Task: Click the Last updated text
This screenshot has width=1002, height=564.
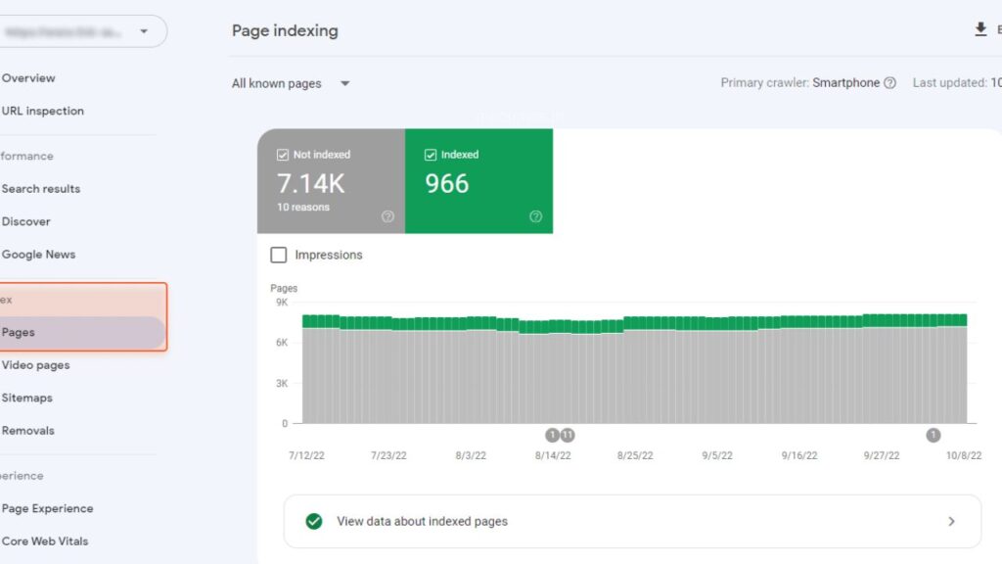Action: point(957,82)
